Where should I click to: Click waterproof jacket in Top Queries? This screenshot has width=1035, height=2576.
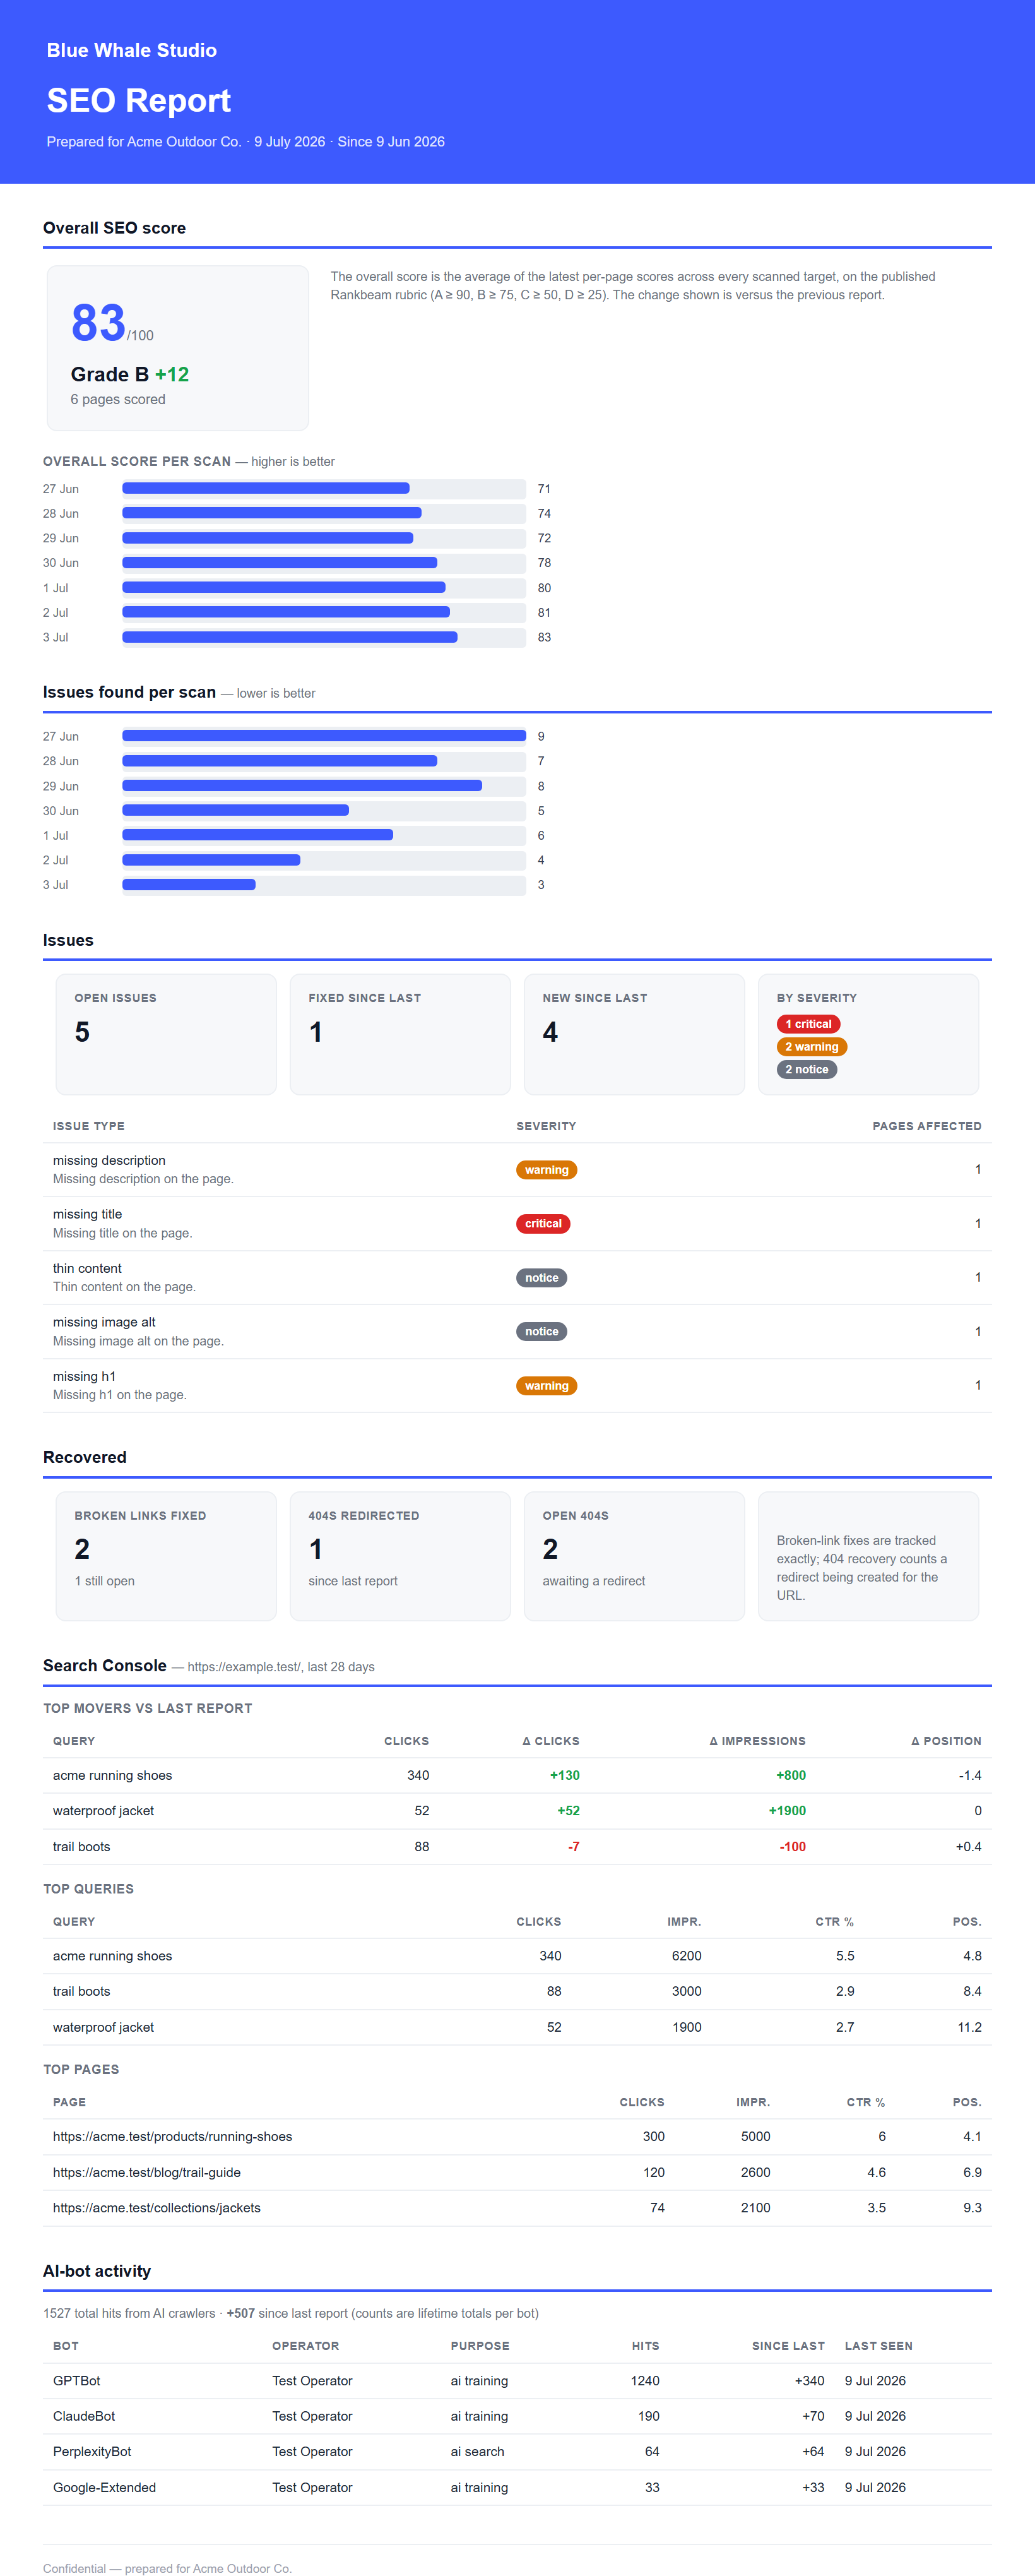103,2027
